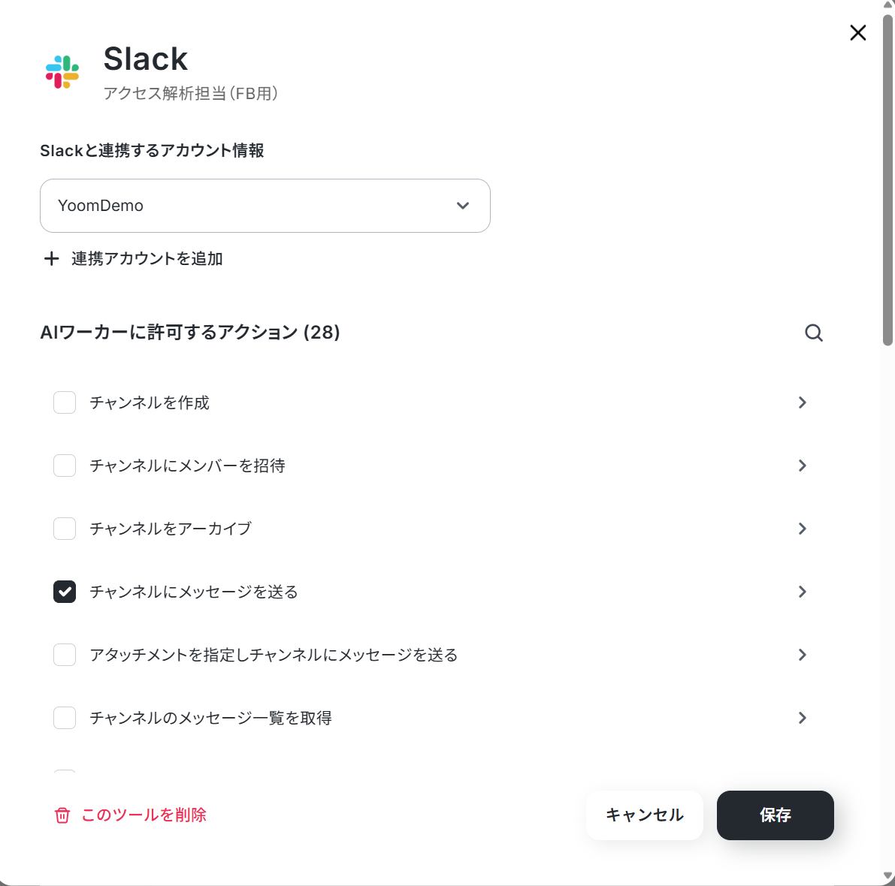The height and width of the screenshot is (886, 895).
Task: Click the キャンセル button
Action: pos(645,815)
